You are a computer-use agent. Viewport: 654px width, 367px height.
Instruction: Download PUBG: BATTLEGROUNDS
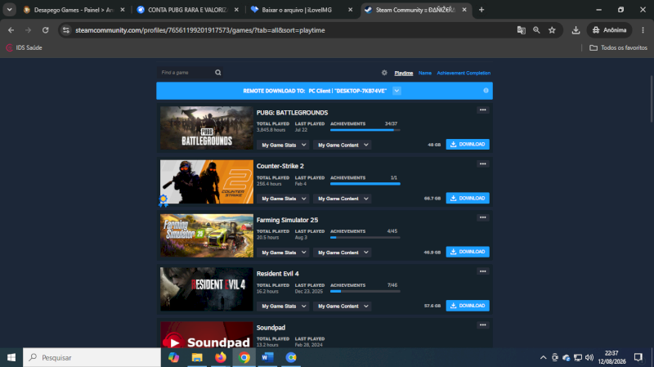click(468, 145)
